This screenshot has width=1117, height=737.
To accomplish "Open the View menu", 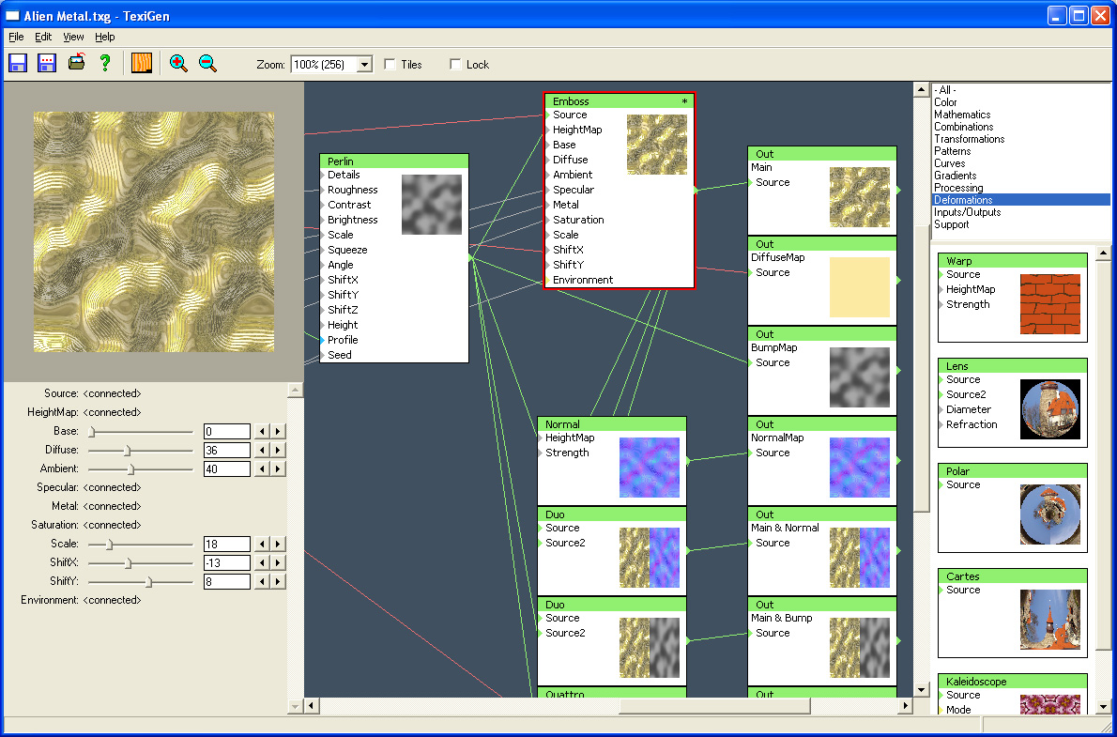I will tap(73, 37).
